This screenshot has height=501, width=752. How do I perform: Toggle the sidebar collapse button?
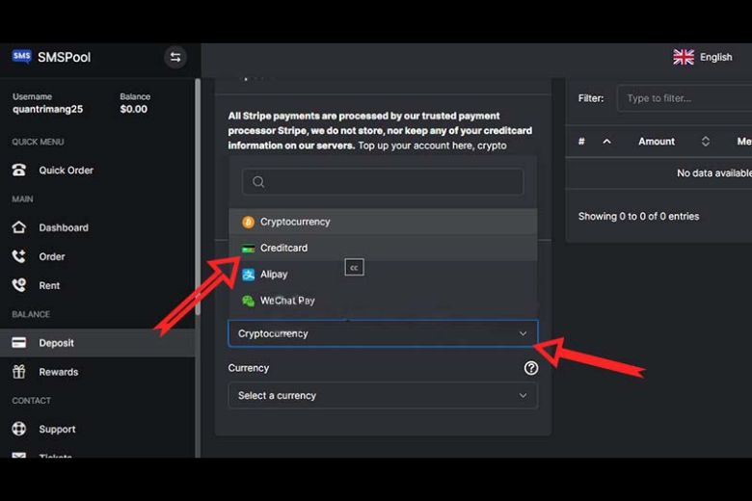pyautogui.click(x=175, y=57)
